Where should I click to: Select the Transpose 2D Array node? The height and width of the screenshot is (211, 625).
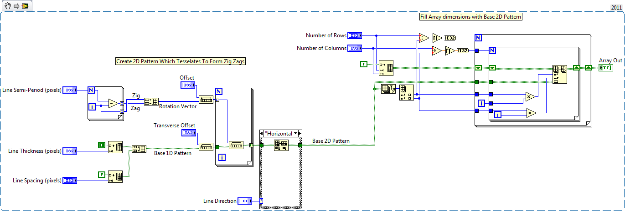tap(282, 146)
